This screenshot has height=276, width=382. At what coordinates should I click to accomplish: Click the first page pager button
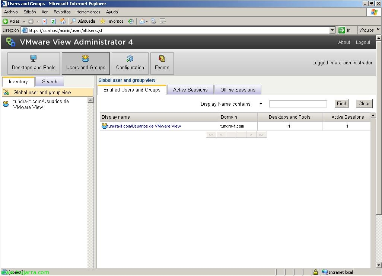pyautogui.click(x=211, y=135)
